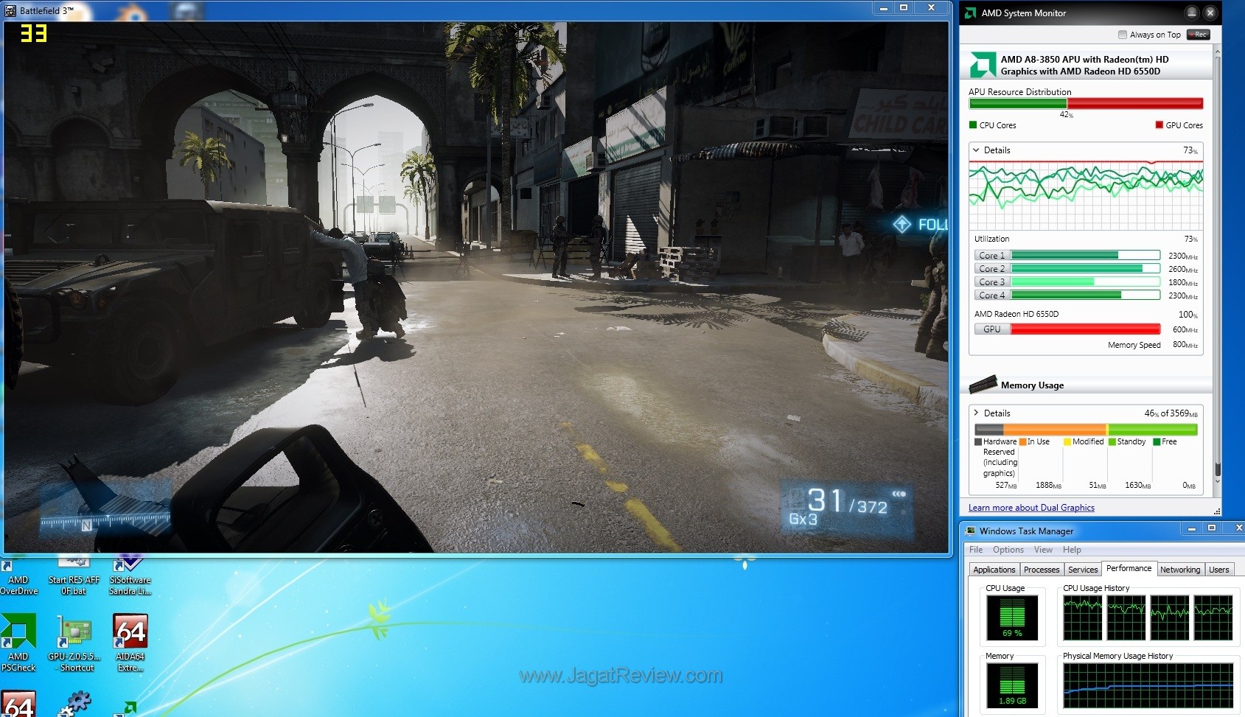
Task: Click the memory stick icon beside Memory Usage
Action: [x=983, y=384]
